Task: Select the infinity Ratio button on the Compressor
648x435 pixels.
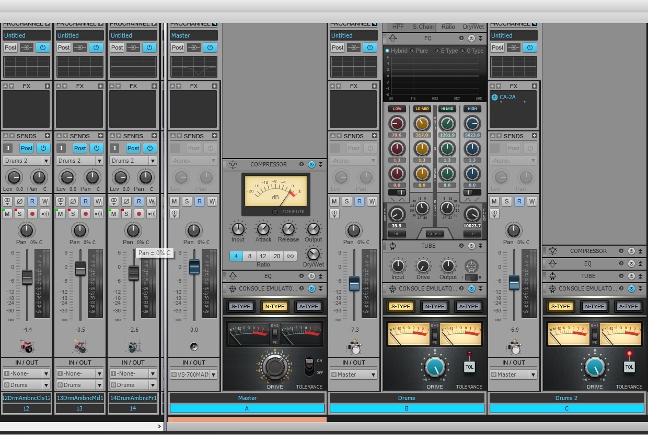Action: coord(290,256)
